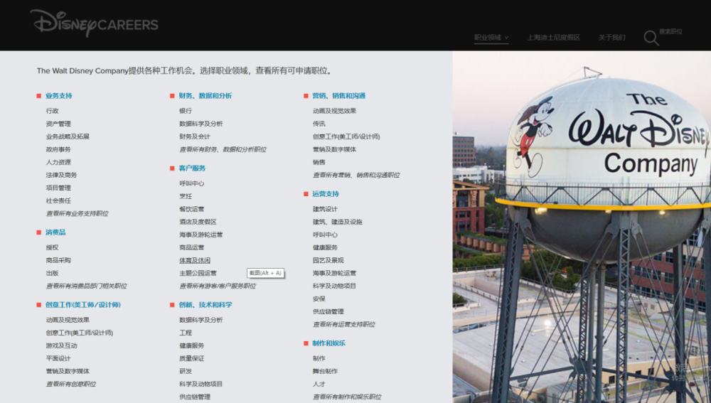This screenshot has height=403, width=711.
Task: Open 法律及商务 jobs
Action: pos(61,175)
